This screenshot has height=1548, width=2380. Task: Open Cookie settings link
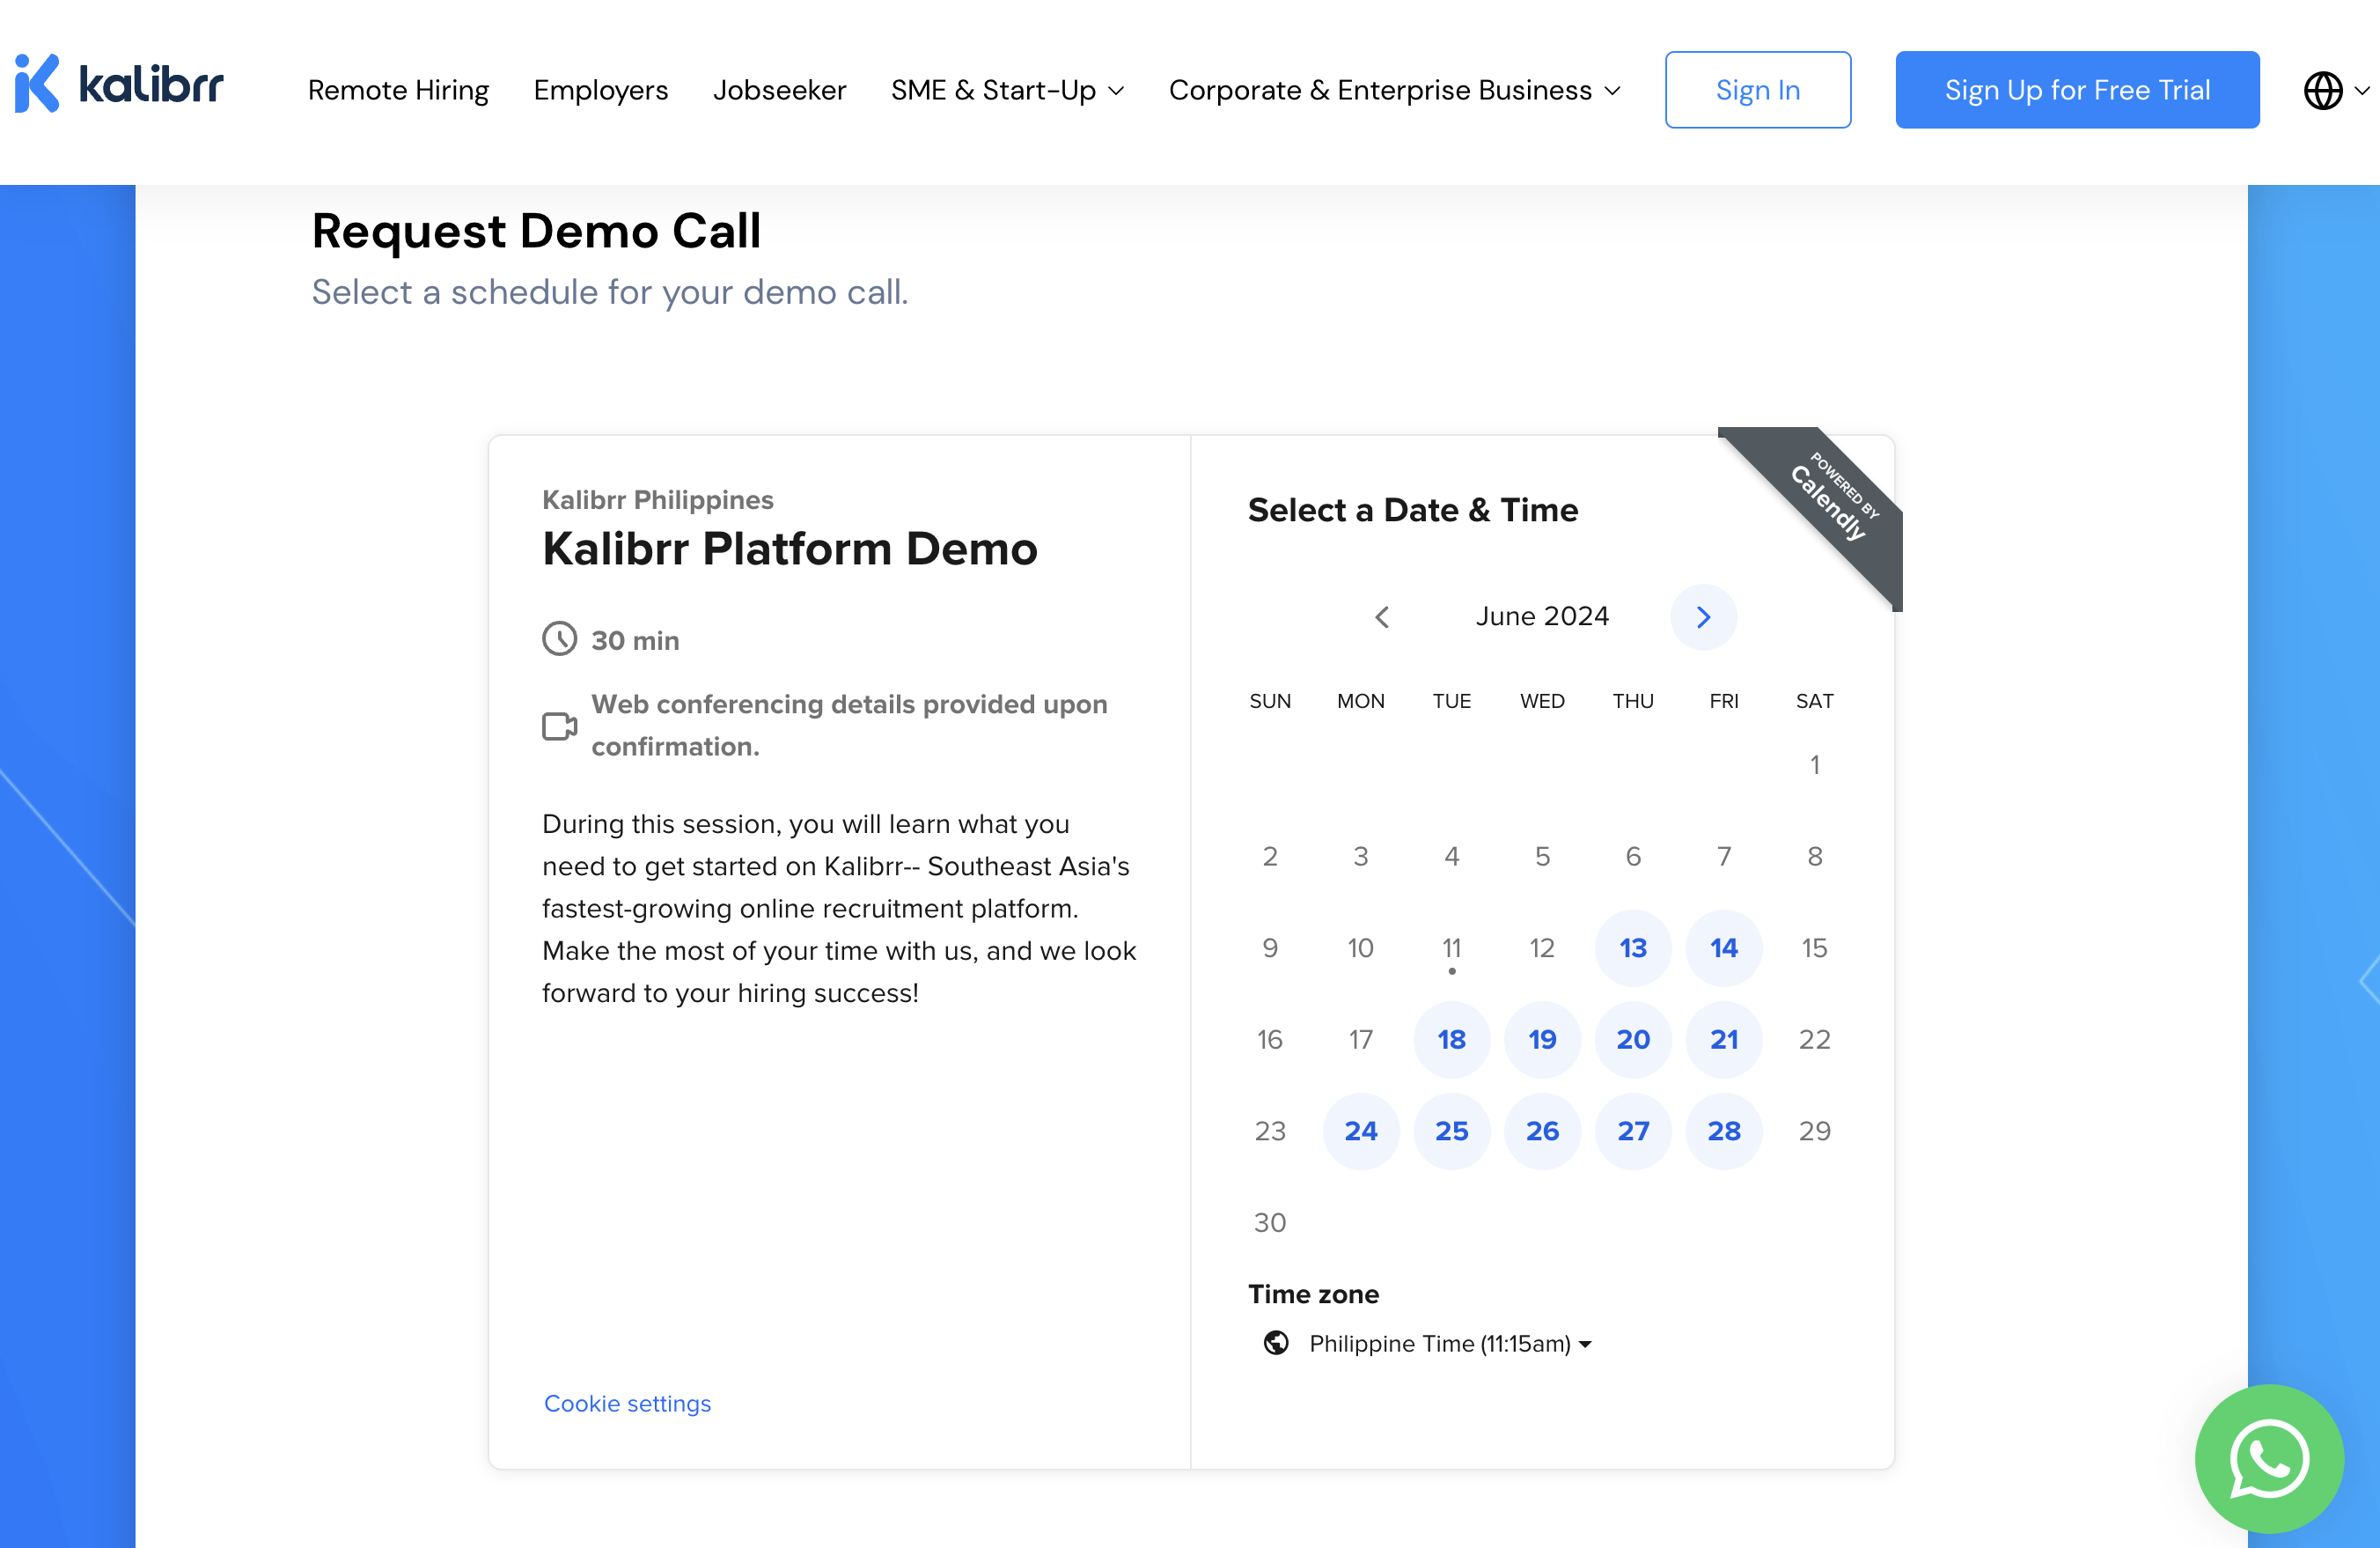(627, 1403)
